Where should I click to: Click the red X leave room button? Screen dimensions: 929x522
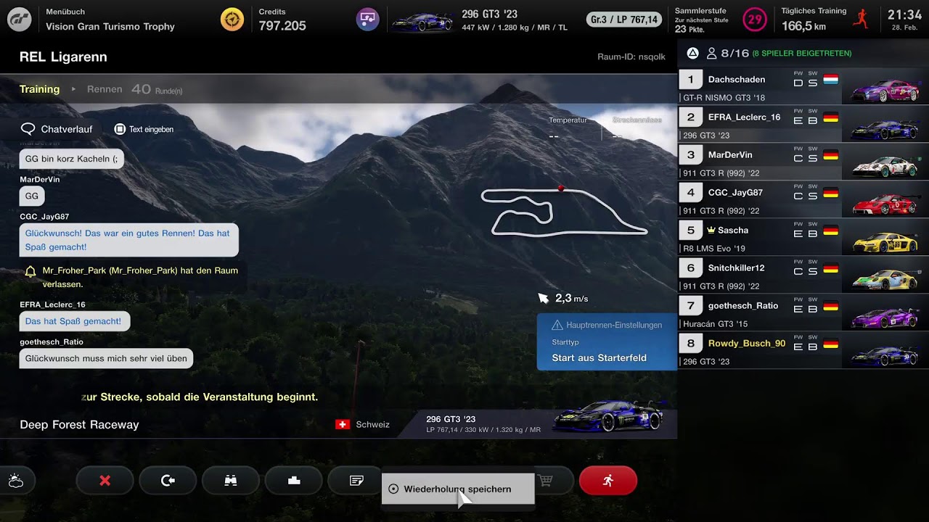click(105, 481)
